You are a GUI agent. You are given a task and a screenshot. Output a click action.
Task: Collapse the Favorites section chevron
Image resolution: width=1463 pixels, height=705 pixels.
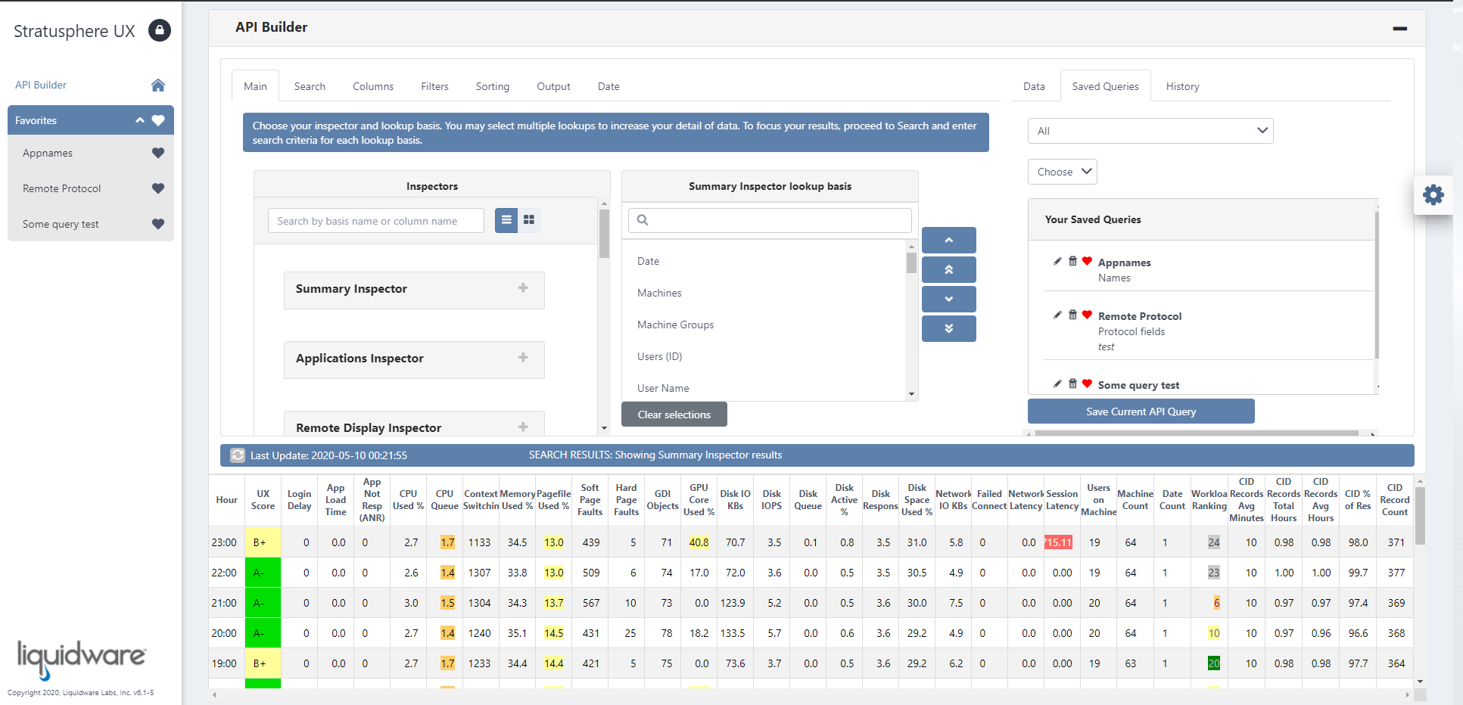point(140,120)
